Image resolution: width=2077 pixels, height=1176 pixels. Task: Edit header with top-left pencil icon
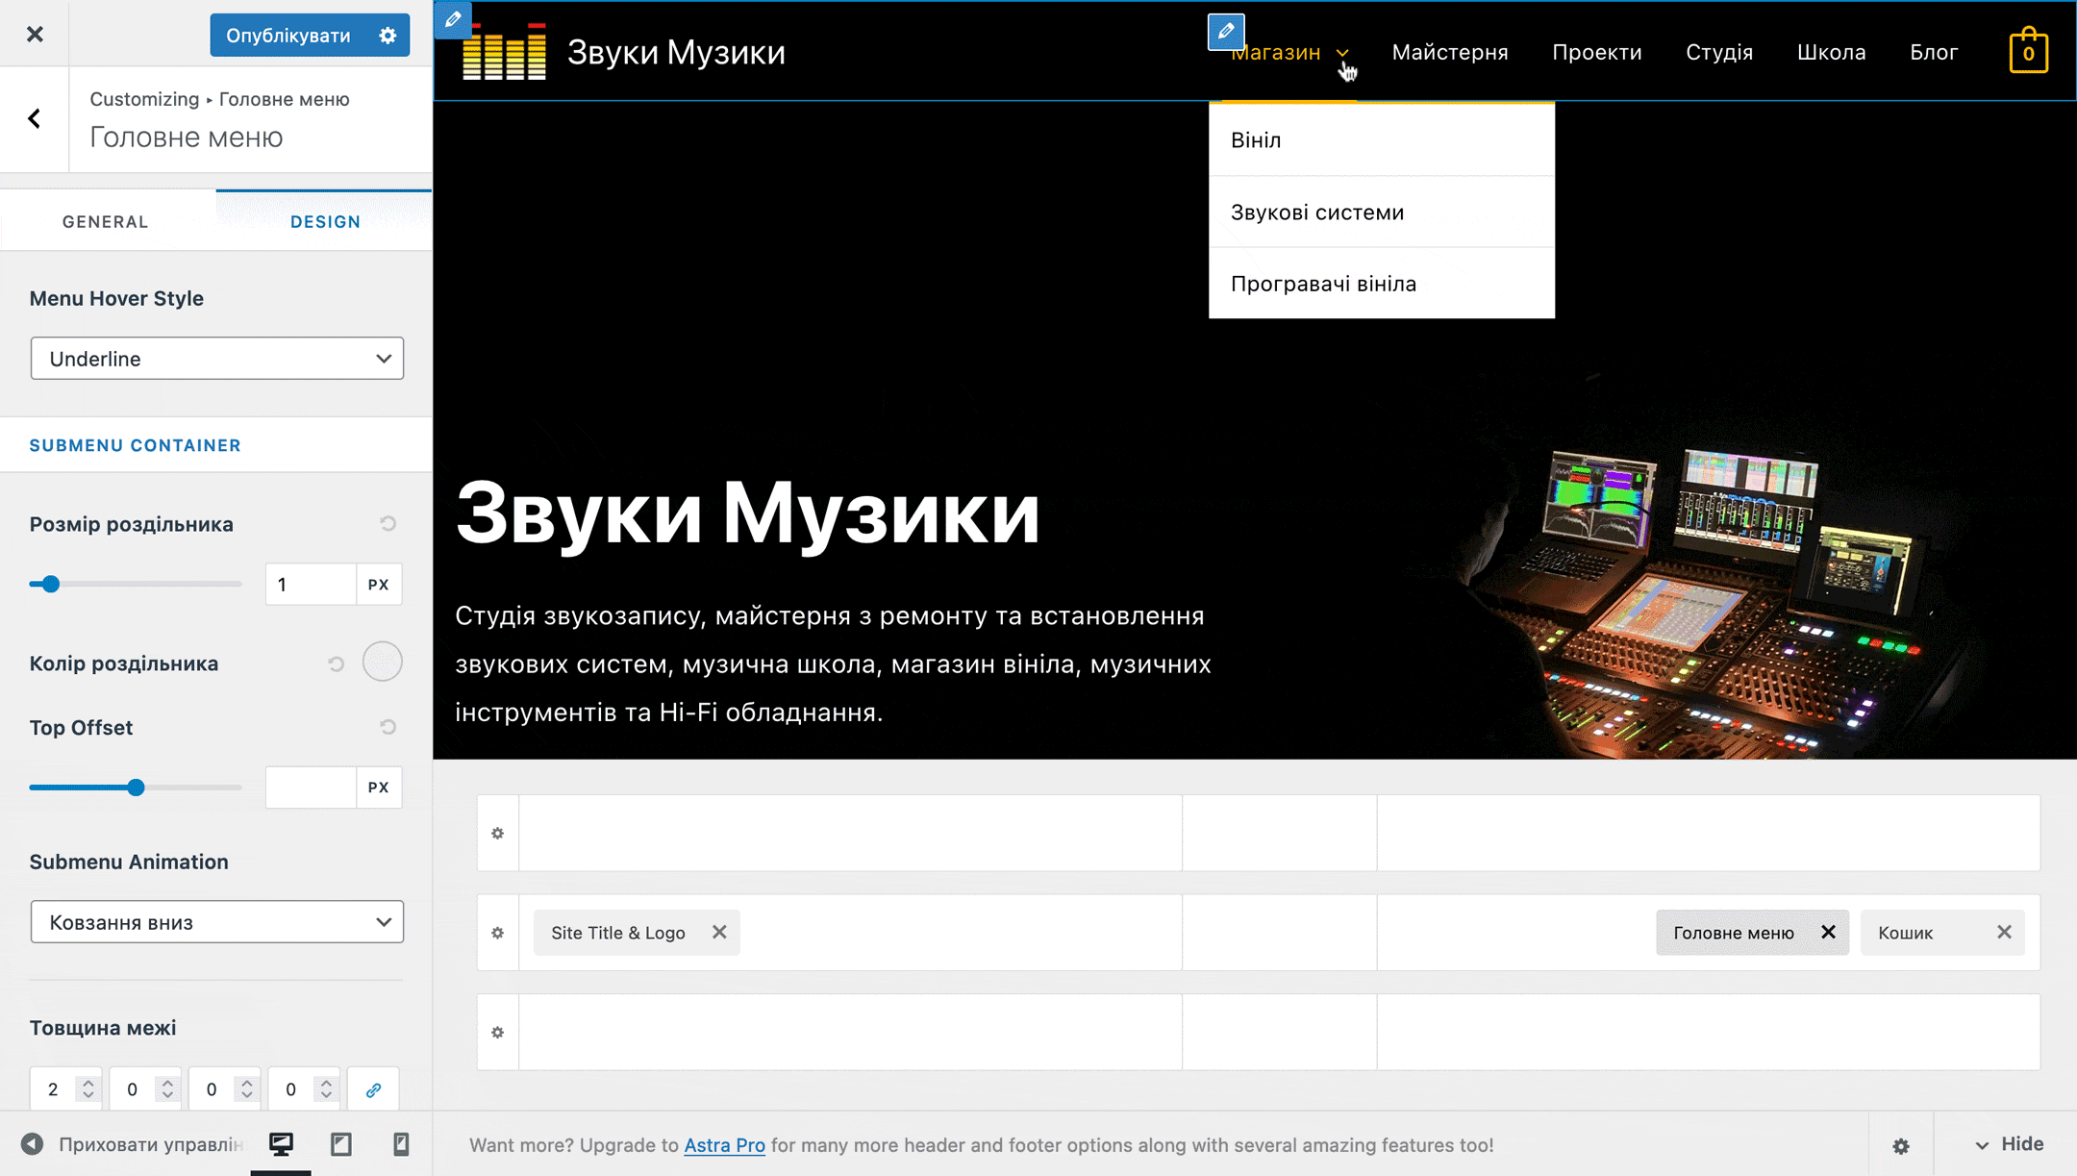[453, 19]
